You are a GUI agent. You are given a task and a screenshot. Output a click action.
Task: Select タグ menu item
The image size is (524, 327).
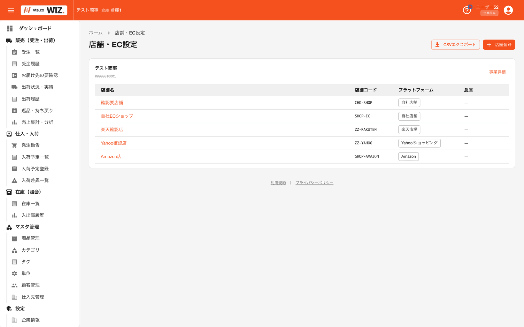tap(26, 262)
